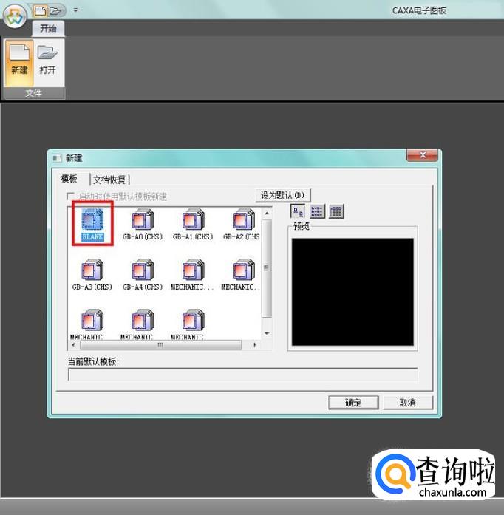Select the 模板 tab in the dialog
The image size is (504, 515).
click(x=69, y=179)
